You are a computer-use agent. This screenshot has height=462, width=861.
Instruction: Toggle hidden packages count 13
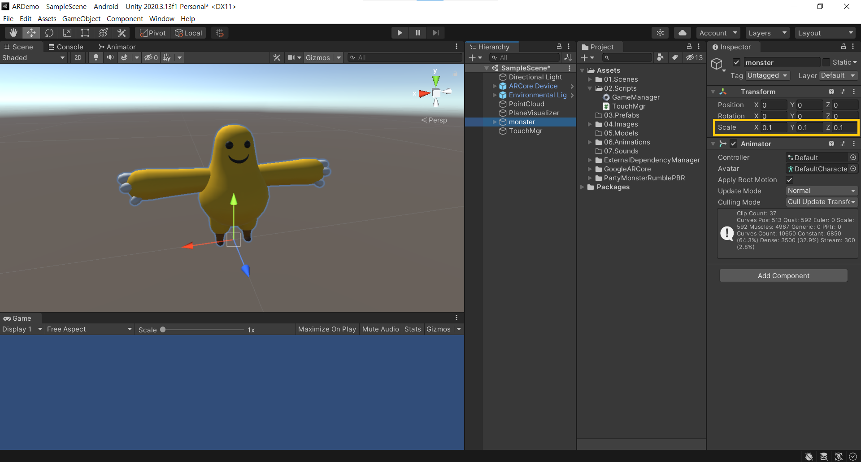(x=694, y=57)
